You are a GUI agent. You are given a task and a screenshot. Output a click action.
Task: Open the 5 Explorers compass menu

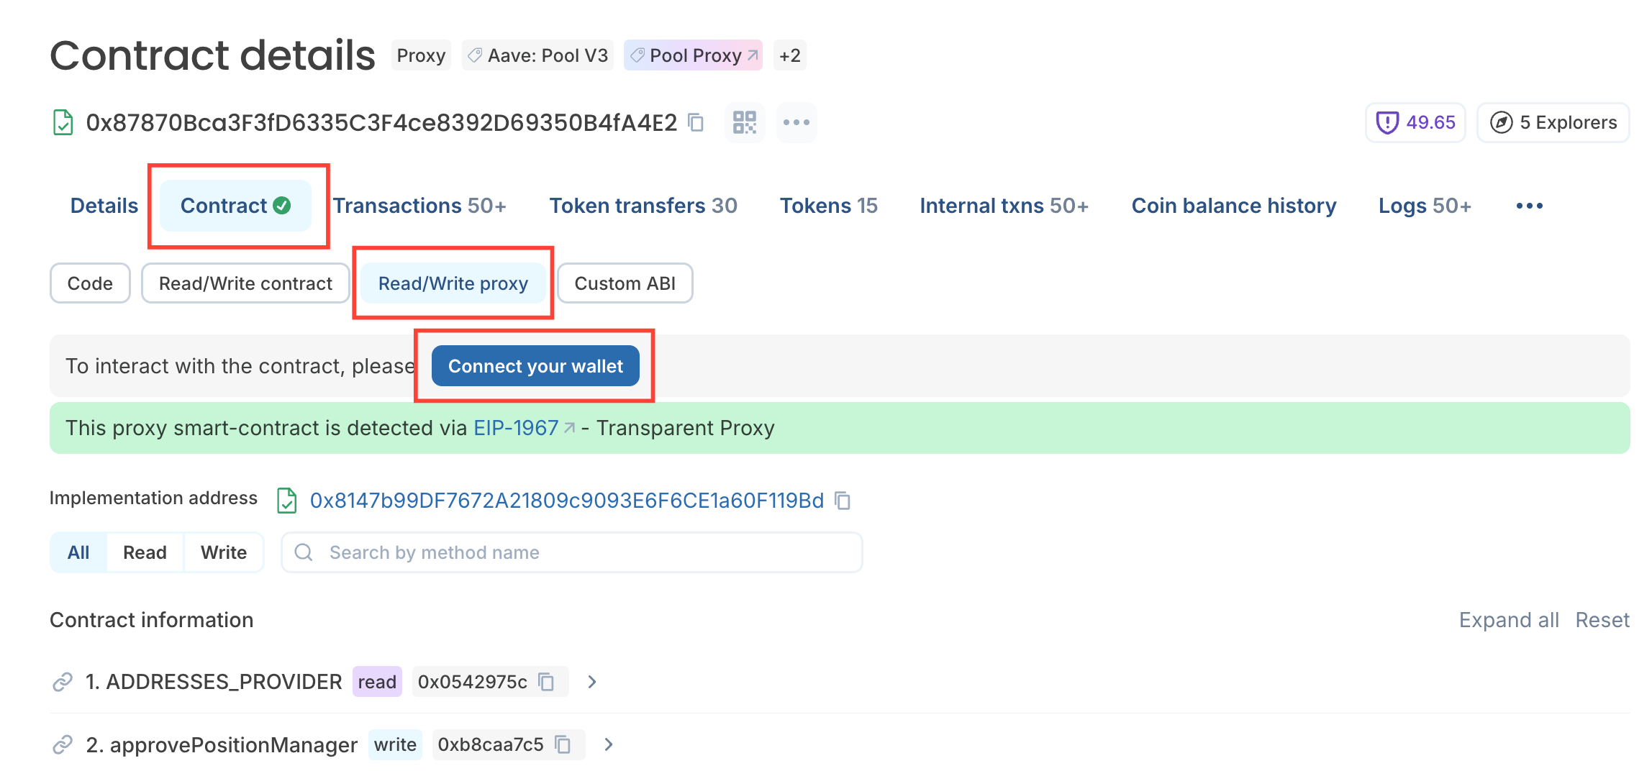point(1552,122)
